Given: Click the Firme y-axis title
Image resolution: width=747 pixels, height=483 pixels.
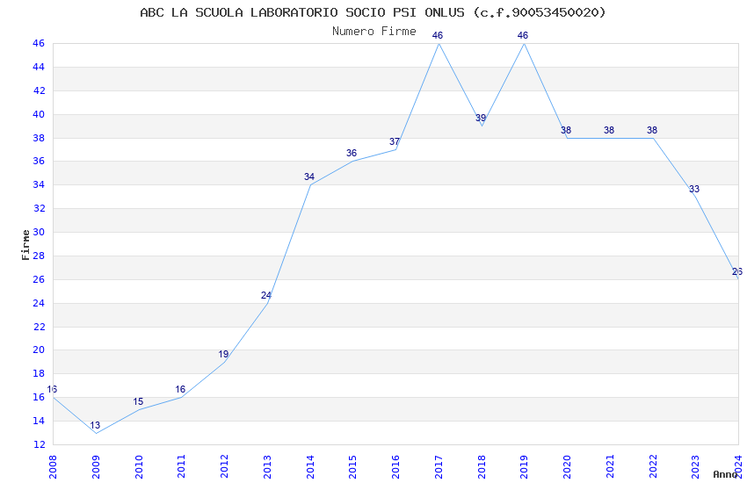Looking at the screenshot, I should tap(25, 245).
